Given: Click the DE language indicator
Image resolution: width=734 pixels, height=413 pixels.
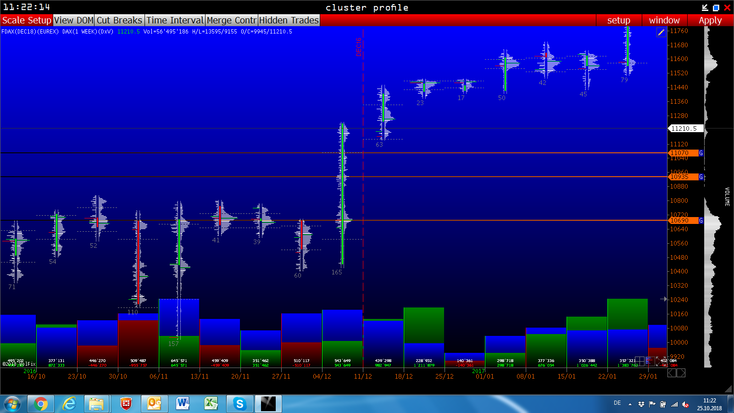Looking at the screenshot, I should [617, 403].
